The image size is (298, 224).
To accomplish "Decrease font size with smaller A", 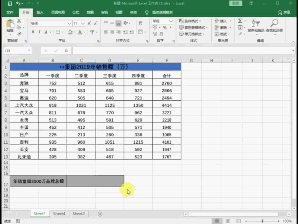I will coord(95,23).
